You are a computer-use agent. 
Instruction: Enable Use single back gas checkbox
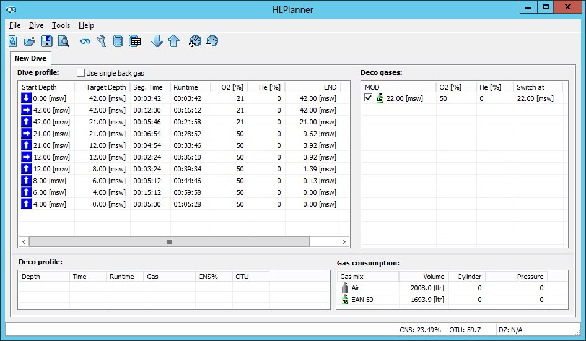pos(81,73)
